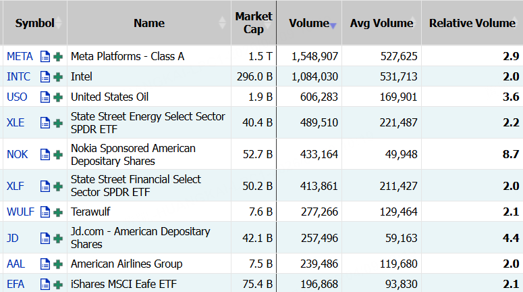Follow the NOK ticker symbol link
The image size is (523, 292).
[18, 154]
